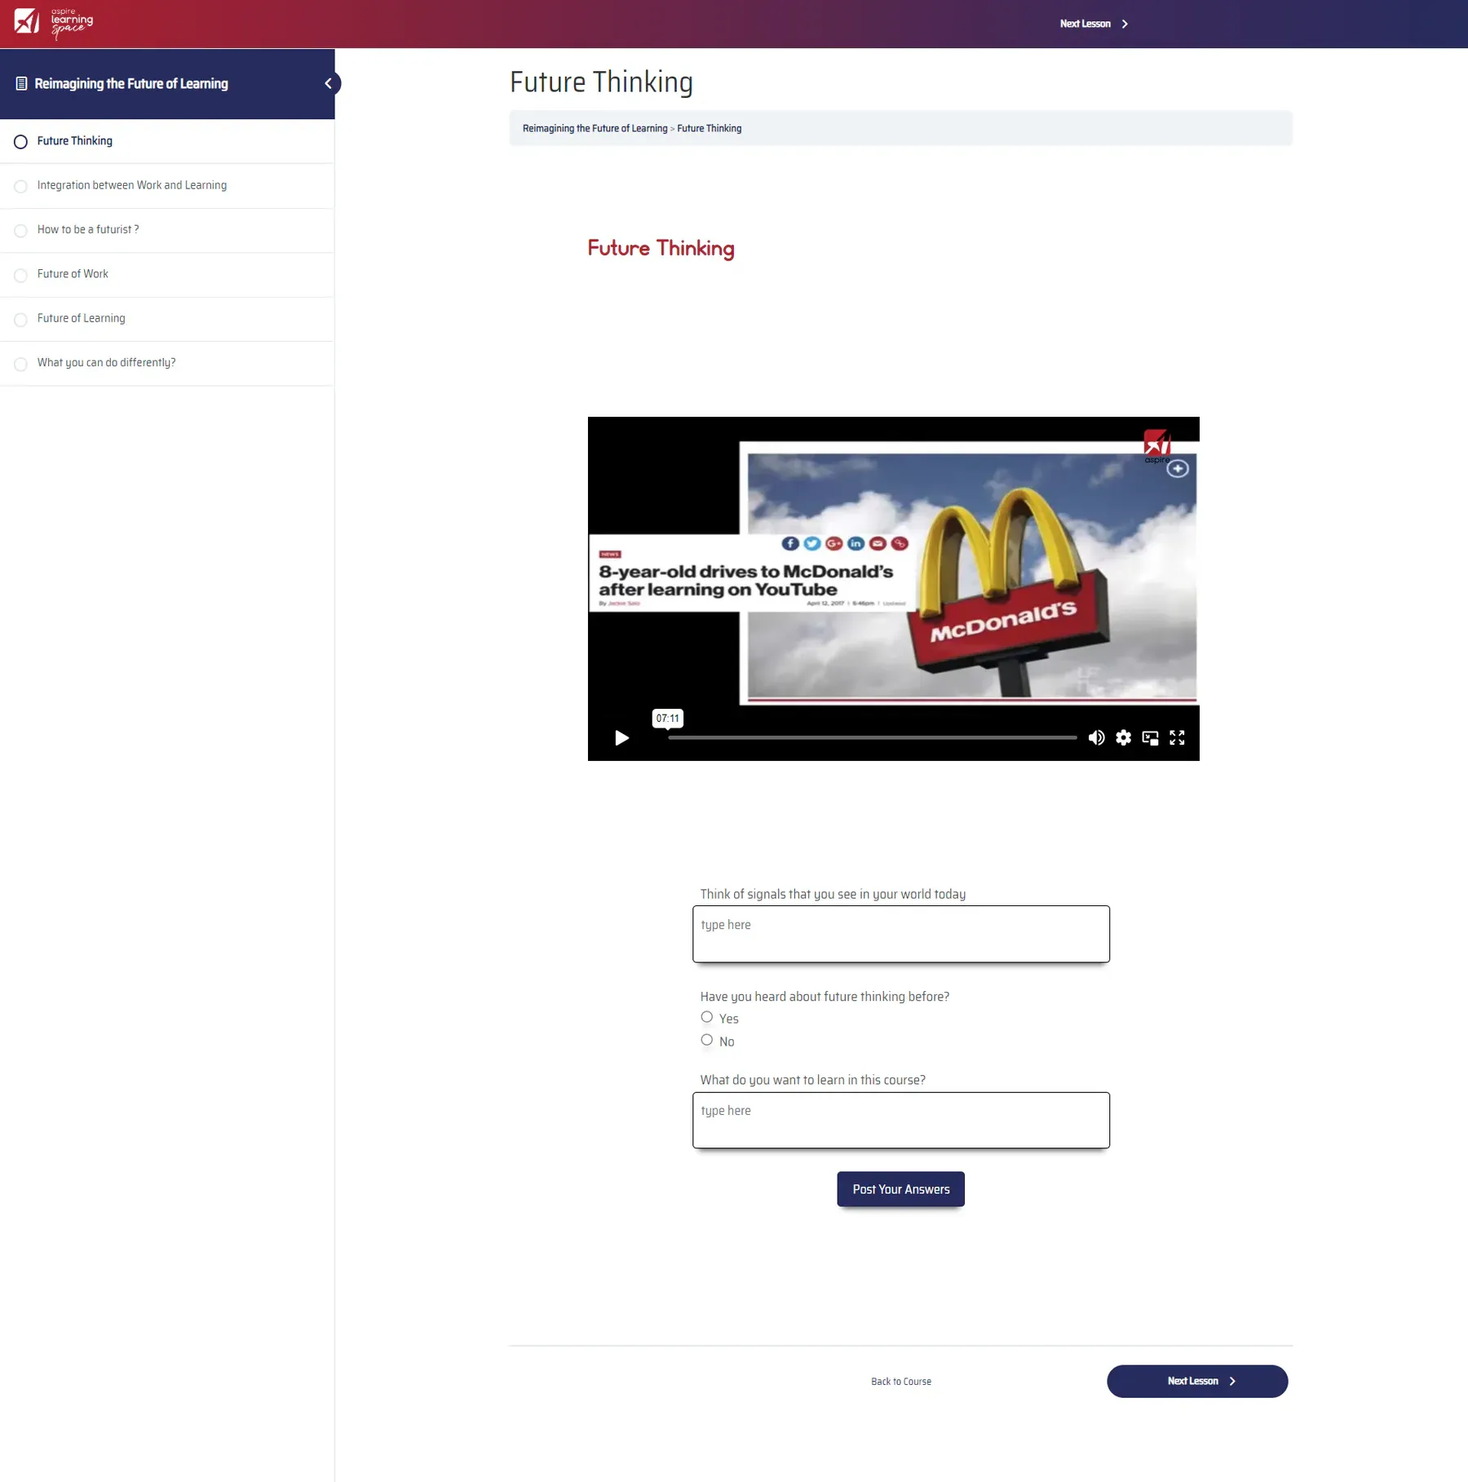
Task: Select No for heard about future thinking
Action: pyautogui.click(x=706, y=1040)
